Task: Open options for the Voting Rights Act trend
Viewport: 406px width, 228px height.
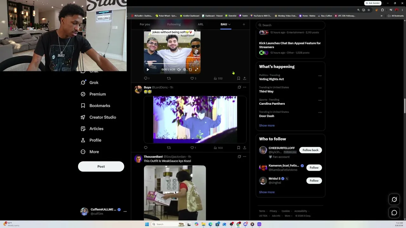Action: pos(320,76)
